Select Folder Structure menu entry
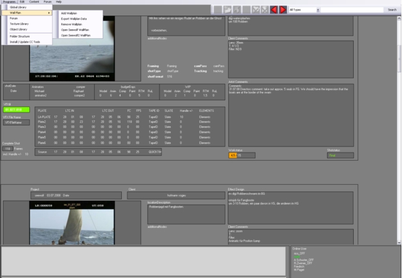Viewport: 402px width, 278px height. tap(27, 36)
